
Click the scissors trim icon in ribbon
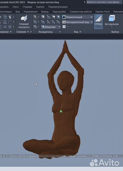(x=10, y=17)
